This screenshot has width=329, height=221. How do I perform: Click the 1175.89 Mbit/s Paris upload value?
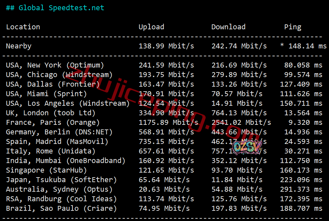pos(168,123)
